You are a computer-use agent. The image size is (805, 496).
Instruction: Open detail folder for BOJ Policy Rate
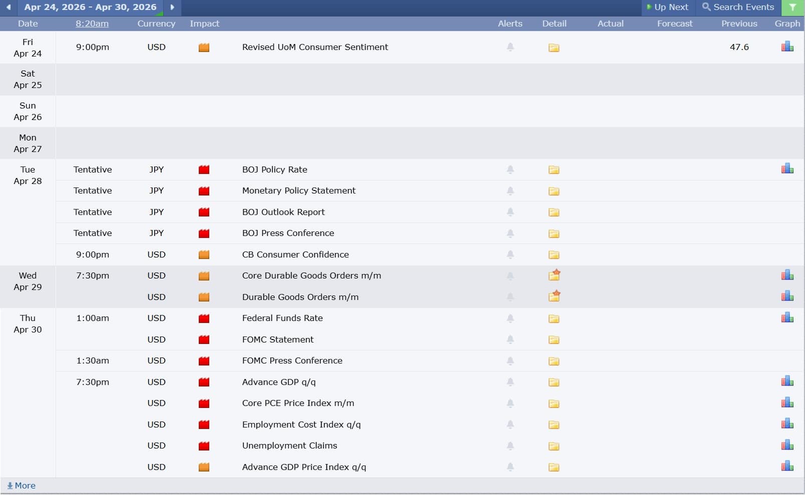[x=554, y=170]
